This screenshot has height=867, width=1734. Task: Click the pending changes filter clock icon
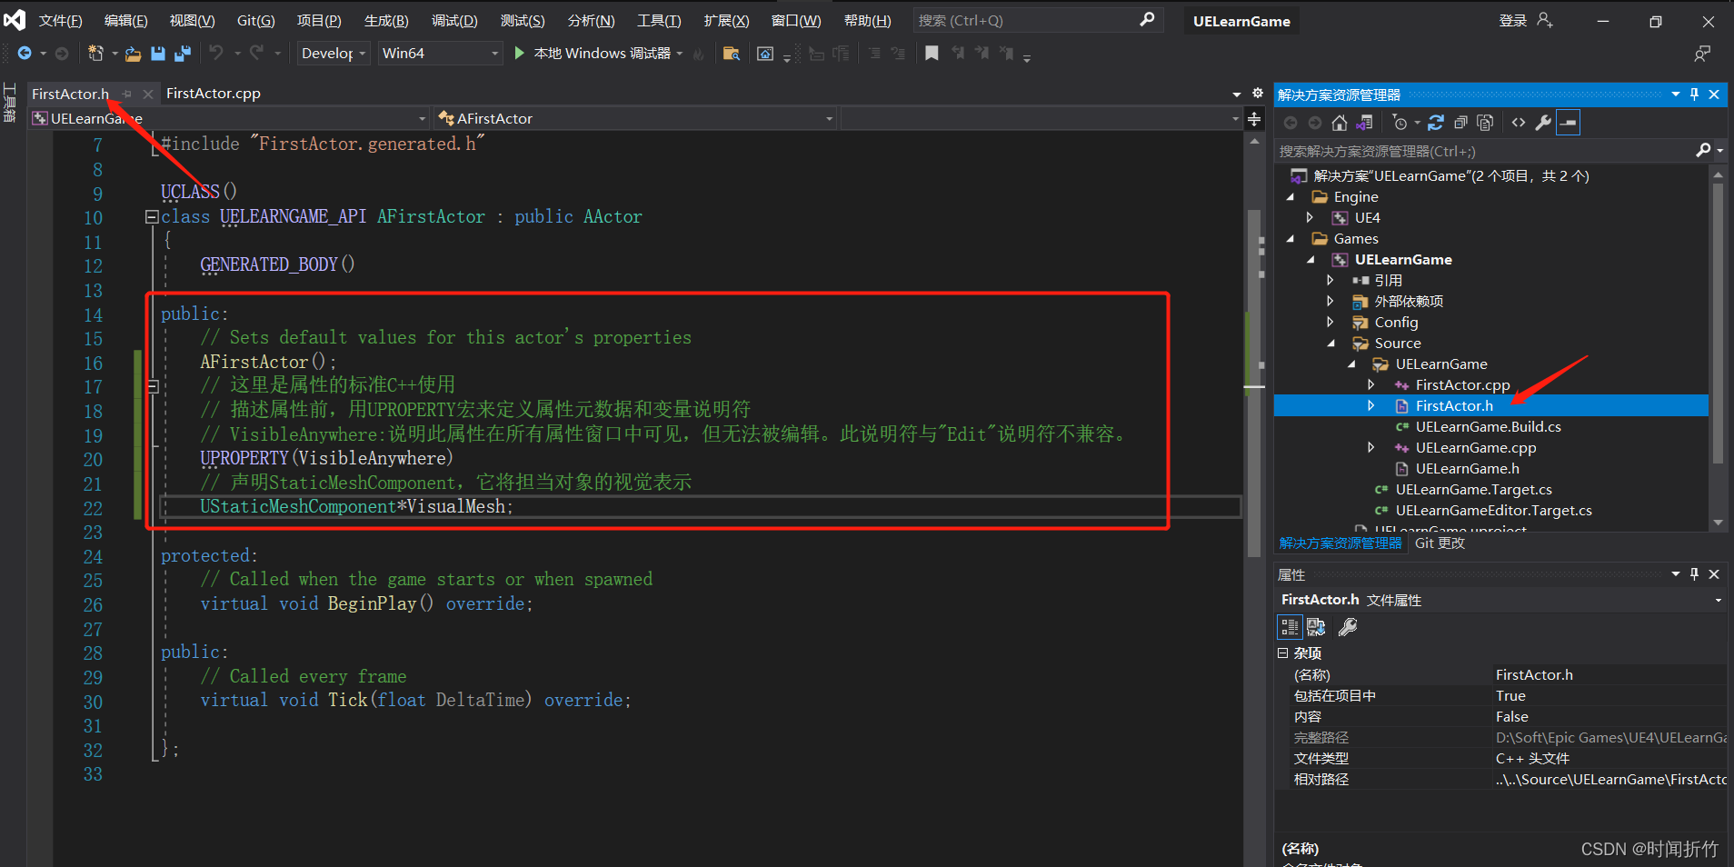click(1400, 123)
